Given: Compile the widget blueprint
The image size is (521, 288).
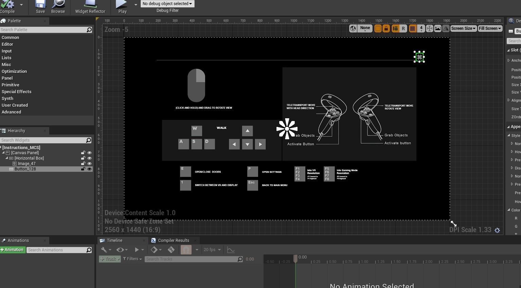Looking at the screenshot, I should pos(7,7).
